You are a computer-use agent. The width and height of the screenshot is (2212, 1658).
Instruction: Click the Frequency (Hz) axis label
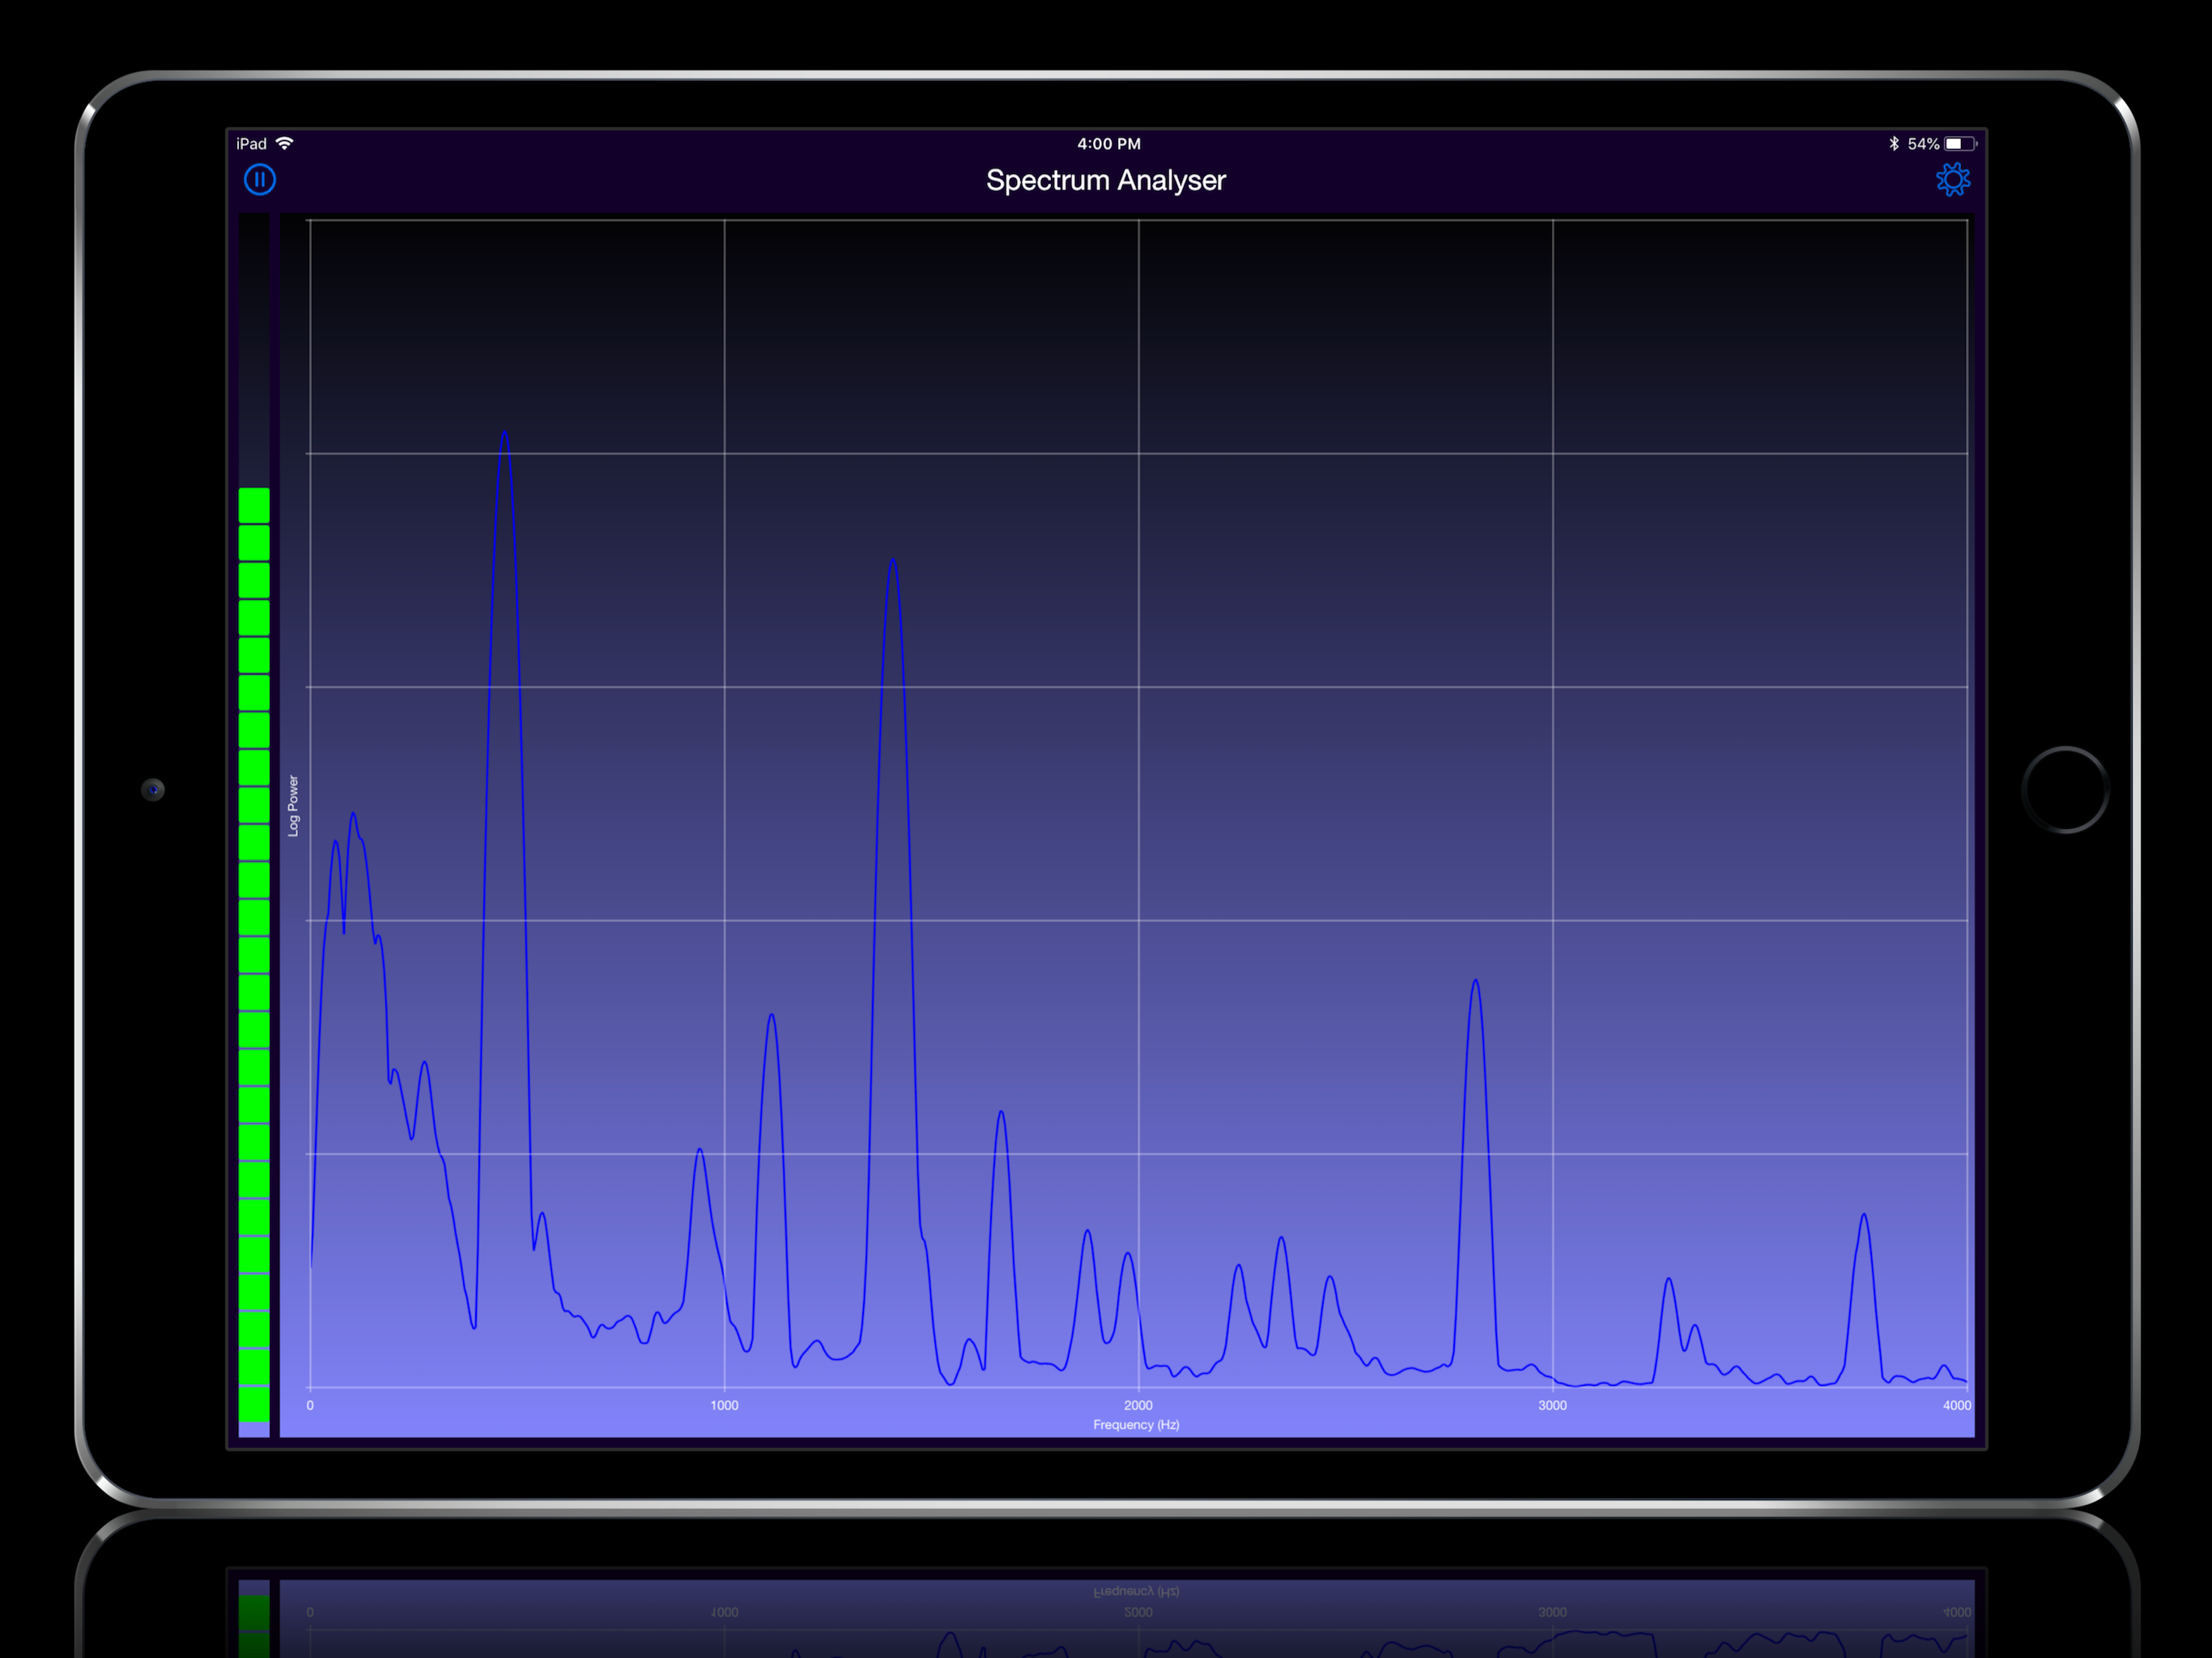(x=1137, y=1424)
